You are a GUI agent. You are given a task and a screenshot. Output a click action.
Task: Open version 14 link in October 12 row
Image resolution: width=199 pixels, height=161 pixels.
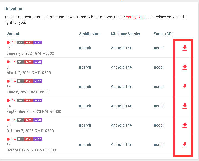click(x=14, y=139)
